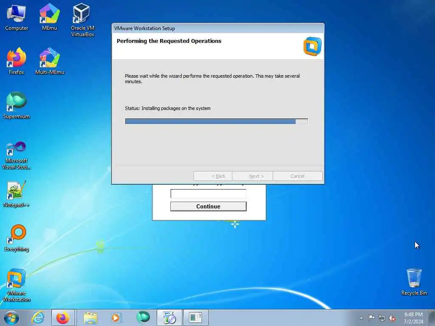The width and height of the screenshot is (435, 326).
Task: Select the Oracle VM VirtualBox shortcut
Action: 82,20
